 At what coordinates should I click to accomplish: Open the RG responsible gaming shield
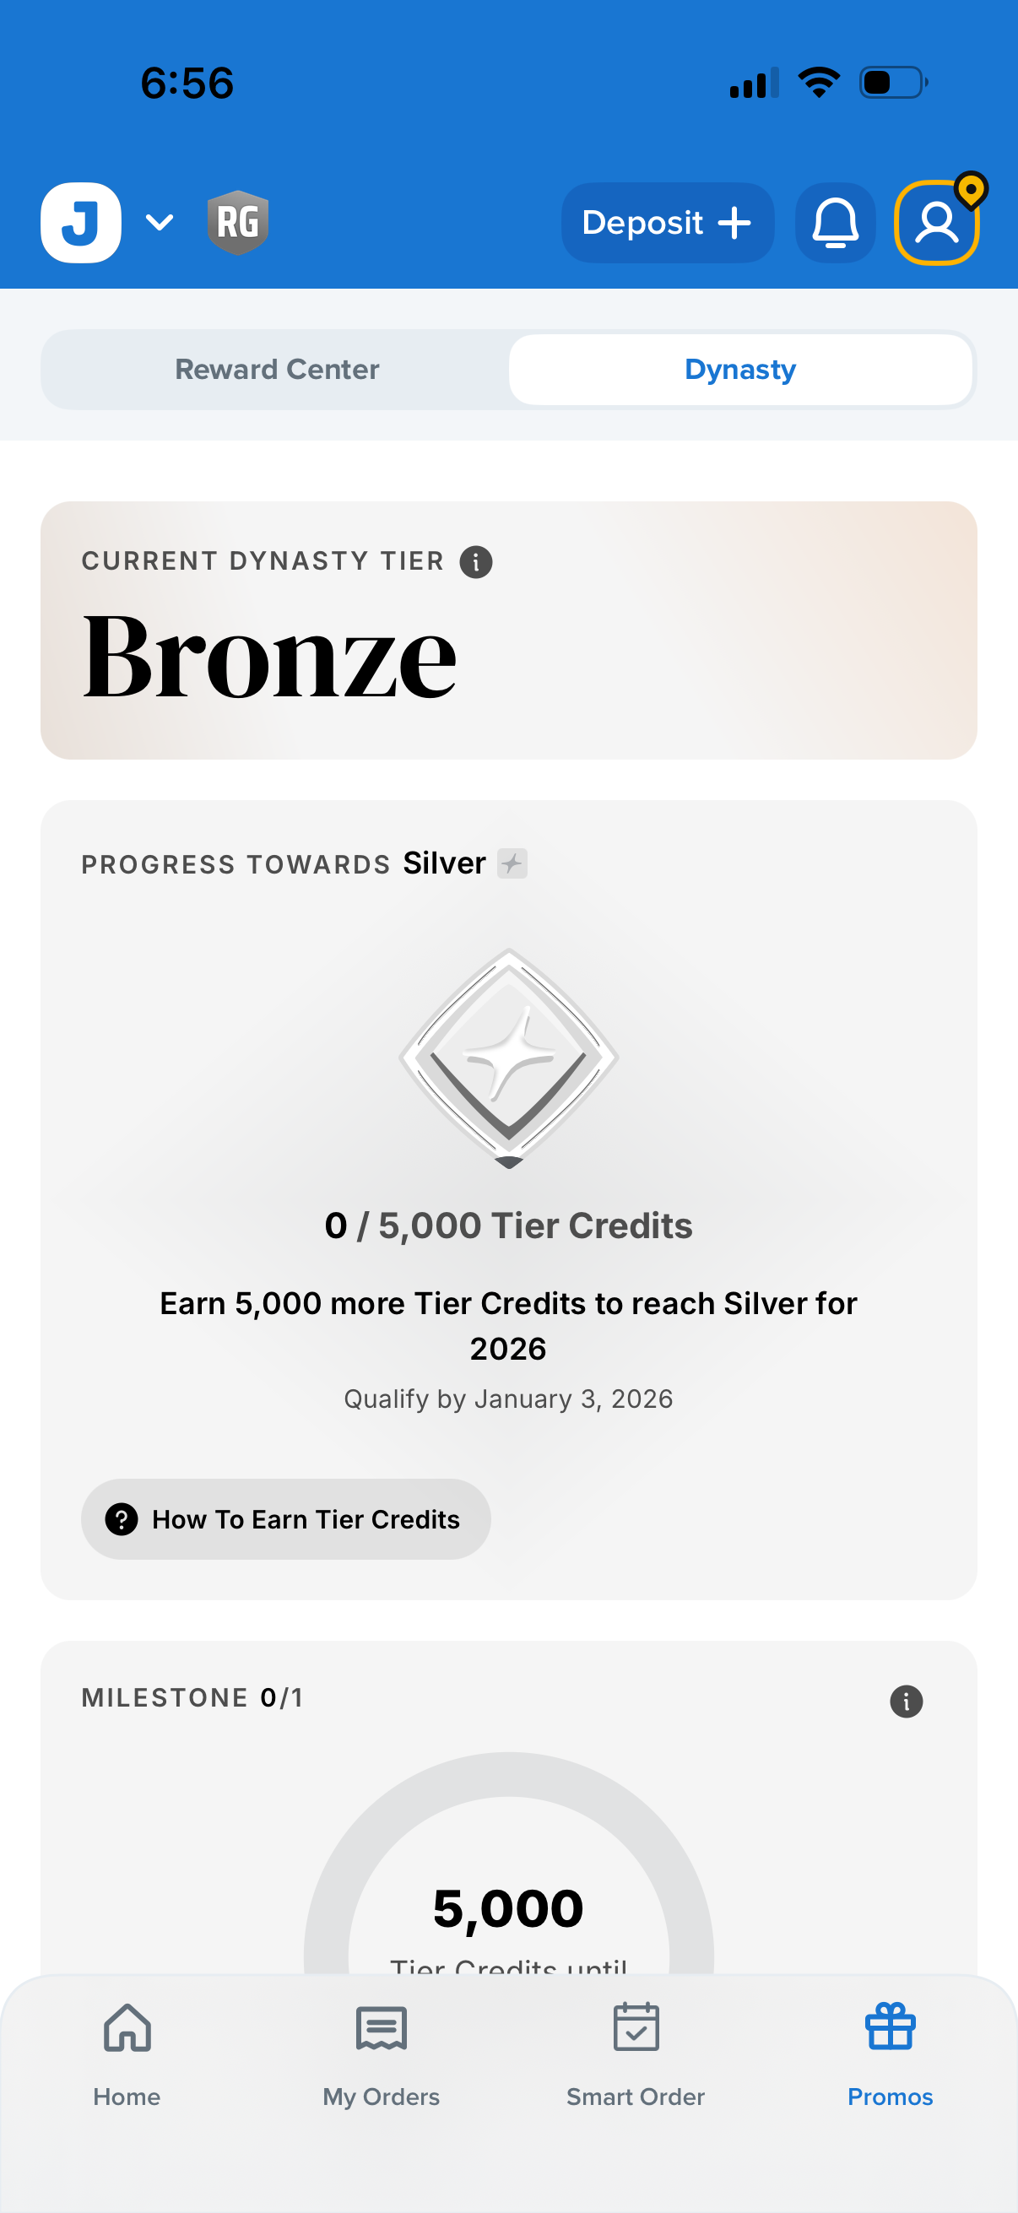[x=238, y=223]
